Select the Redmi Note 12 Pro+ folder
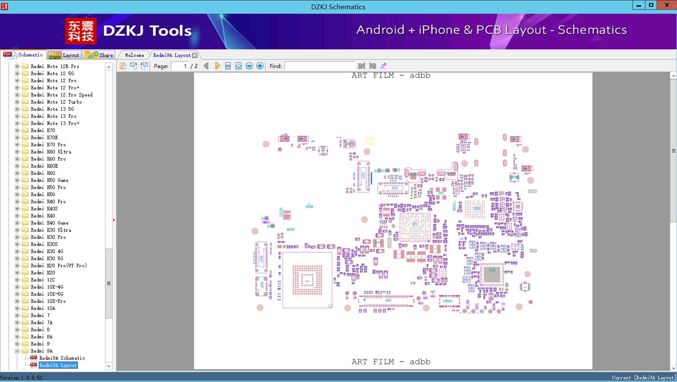Image resolution: width=677 pixels, height=382 pixels. coord(55,88)
